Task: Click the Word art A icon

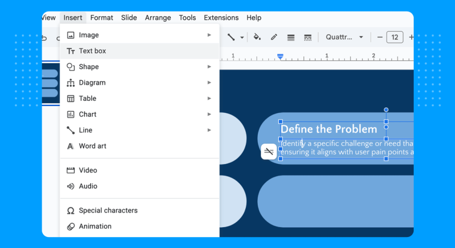Action: tap(70, 146)
